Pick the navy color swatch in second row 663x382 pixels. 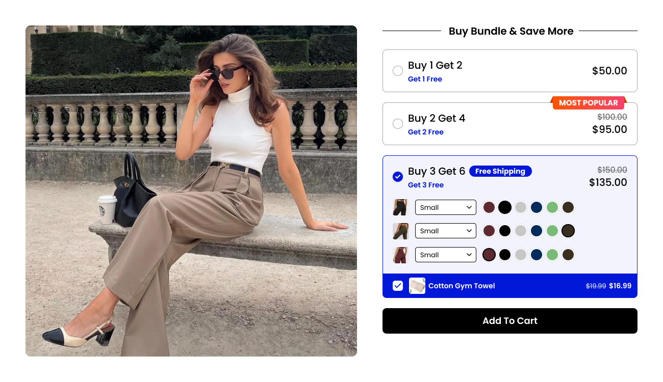point(537,231)
